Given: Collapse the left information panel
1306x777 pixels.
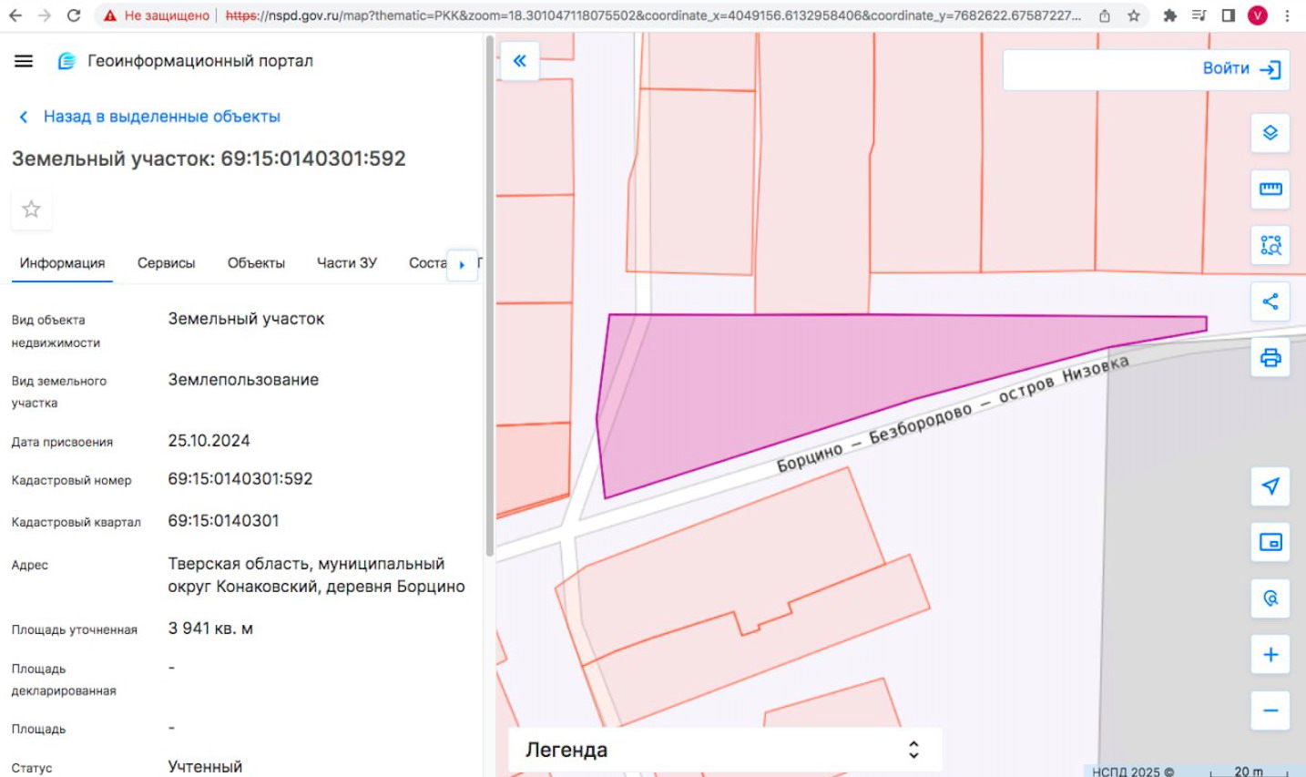Looking at the screenshot, I should point(520,61).
